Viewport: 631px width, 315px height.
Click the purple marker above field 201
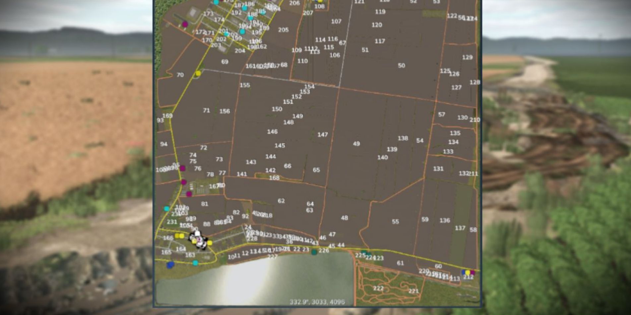click(185, 24)
